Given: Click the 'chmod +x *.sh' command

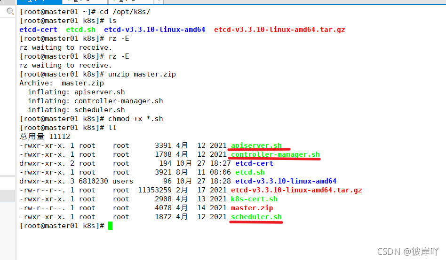Looking at the screenshot, I should [x=135, y=119].
